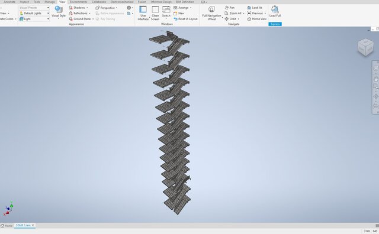
Task: Expand the Ground Plane dropdown arrow
Action: (93, 19)
